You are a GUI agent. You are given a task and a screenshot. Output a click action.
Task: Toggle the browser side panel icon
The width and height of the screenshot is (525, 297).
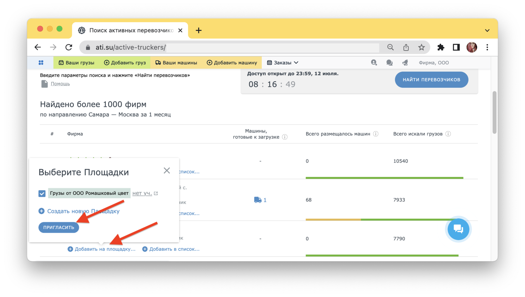pyautogui.click(x=456, y=47)
